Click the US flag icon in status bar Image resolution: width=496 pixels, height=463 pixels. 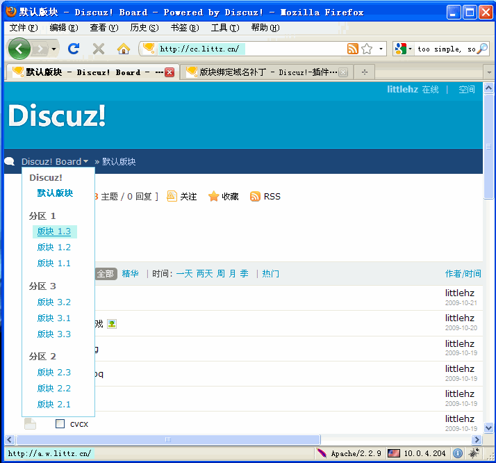[x=394, y=453]
